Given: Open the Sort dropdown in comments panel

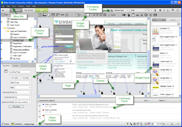Looking at the screenshot, I should pyautogui.click(x=147, y=101).
